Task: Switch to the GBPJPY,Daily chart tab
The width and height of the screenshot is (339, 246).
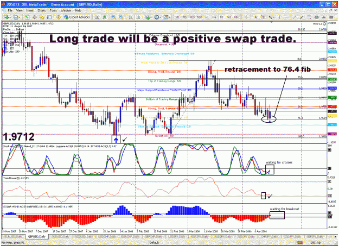Action: point(315,237)
